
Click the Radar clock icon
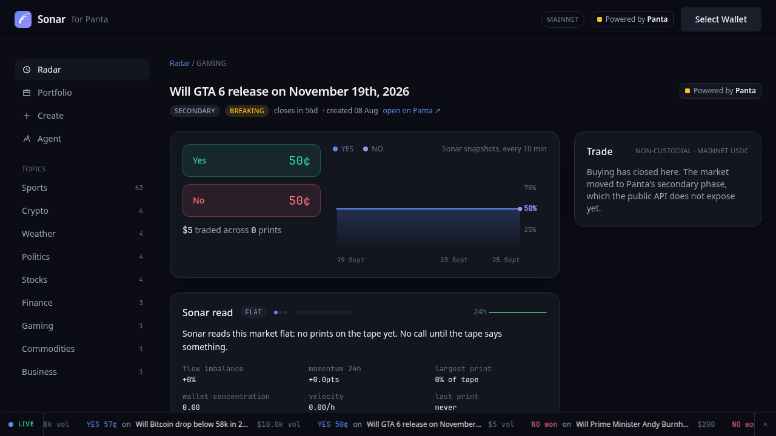27,70
